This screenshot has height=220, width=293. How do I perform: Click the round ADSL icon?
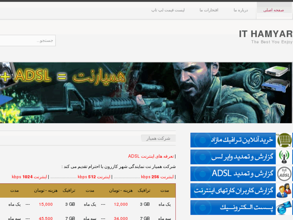coord(284,174)
